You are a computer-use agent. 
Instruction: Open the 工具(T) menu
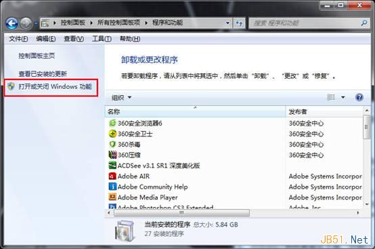(x=102, y=39)
